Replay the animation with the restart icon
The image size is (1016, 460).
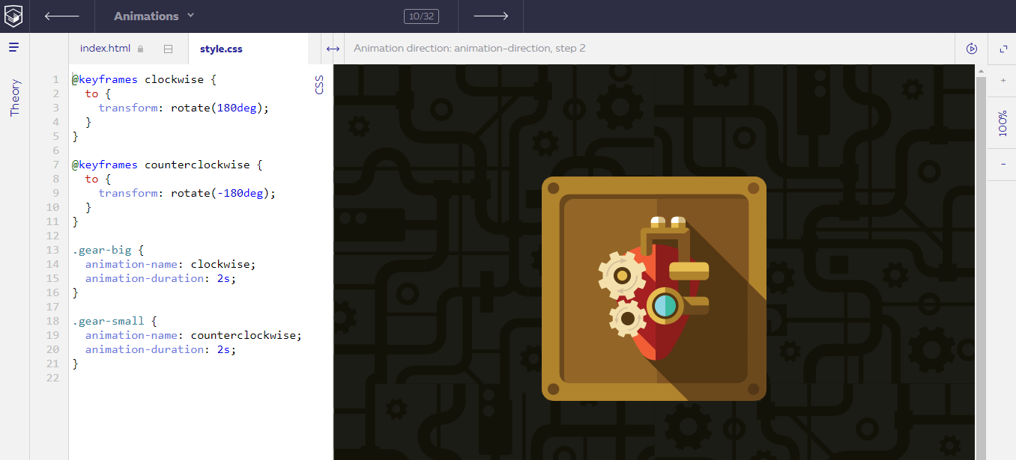click(x=971, y=48)
